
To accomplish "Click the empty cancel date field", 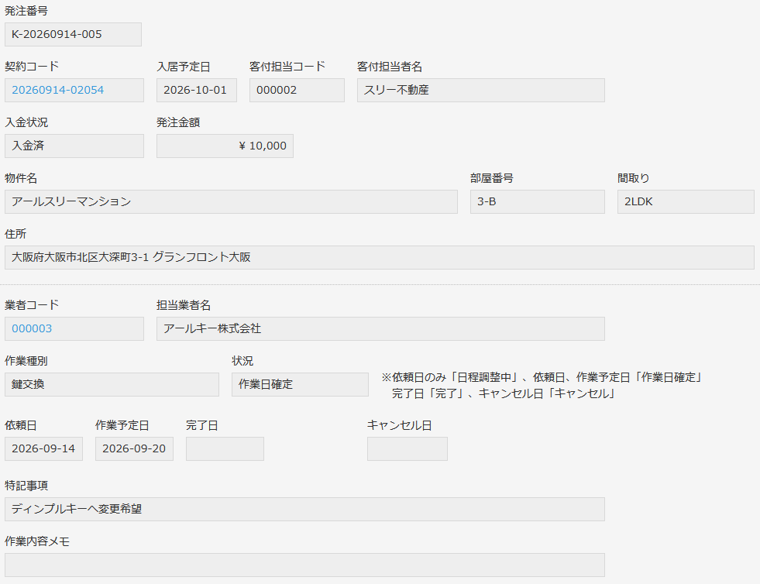I will (408, 448).
